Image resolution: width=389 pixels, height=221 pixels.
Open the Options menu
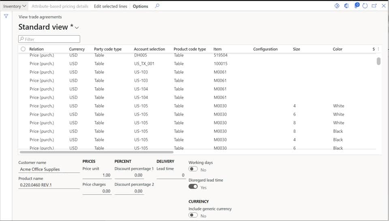coord(140,6)
